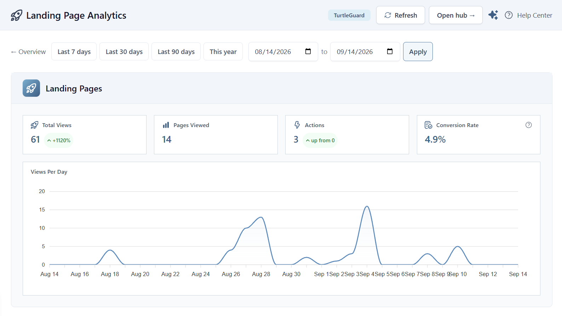The image size is (562, 316).
Task: Click the Pages Viewed value 14
Action: click(167, 139)
